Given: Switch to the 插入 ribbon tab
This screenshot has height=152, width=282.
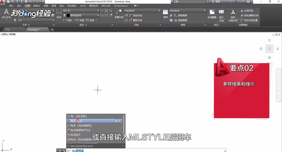Looking at the screenshot, I should coord(19,6).
